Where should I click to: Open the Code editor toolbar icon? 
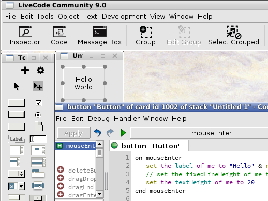point(59,36)
